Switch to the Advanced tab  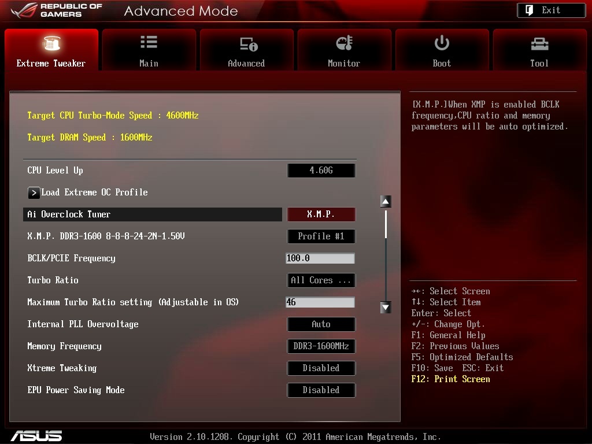246,50
